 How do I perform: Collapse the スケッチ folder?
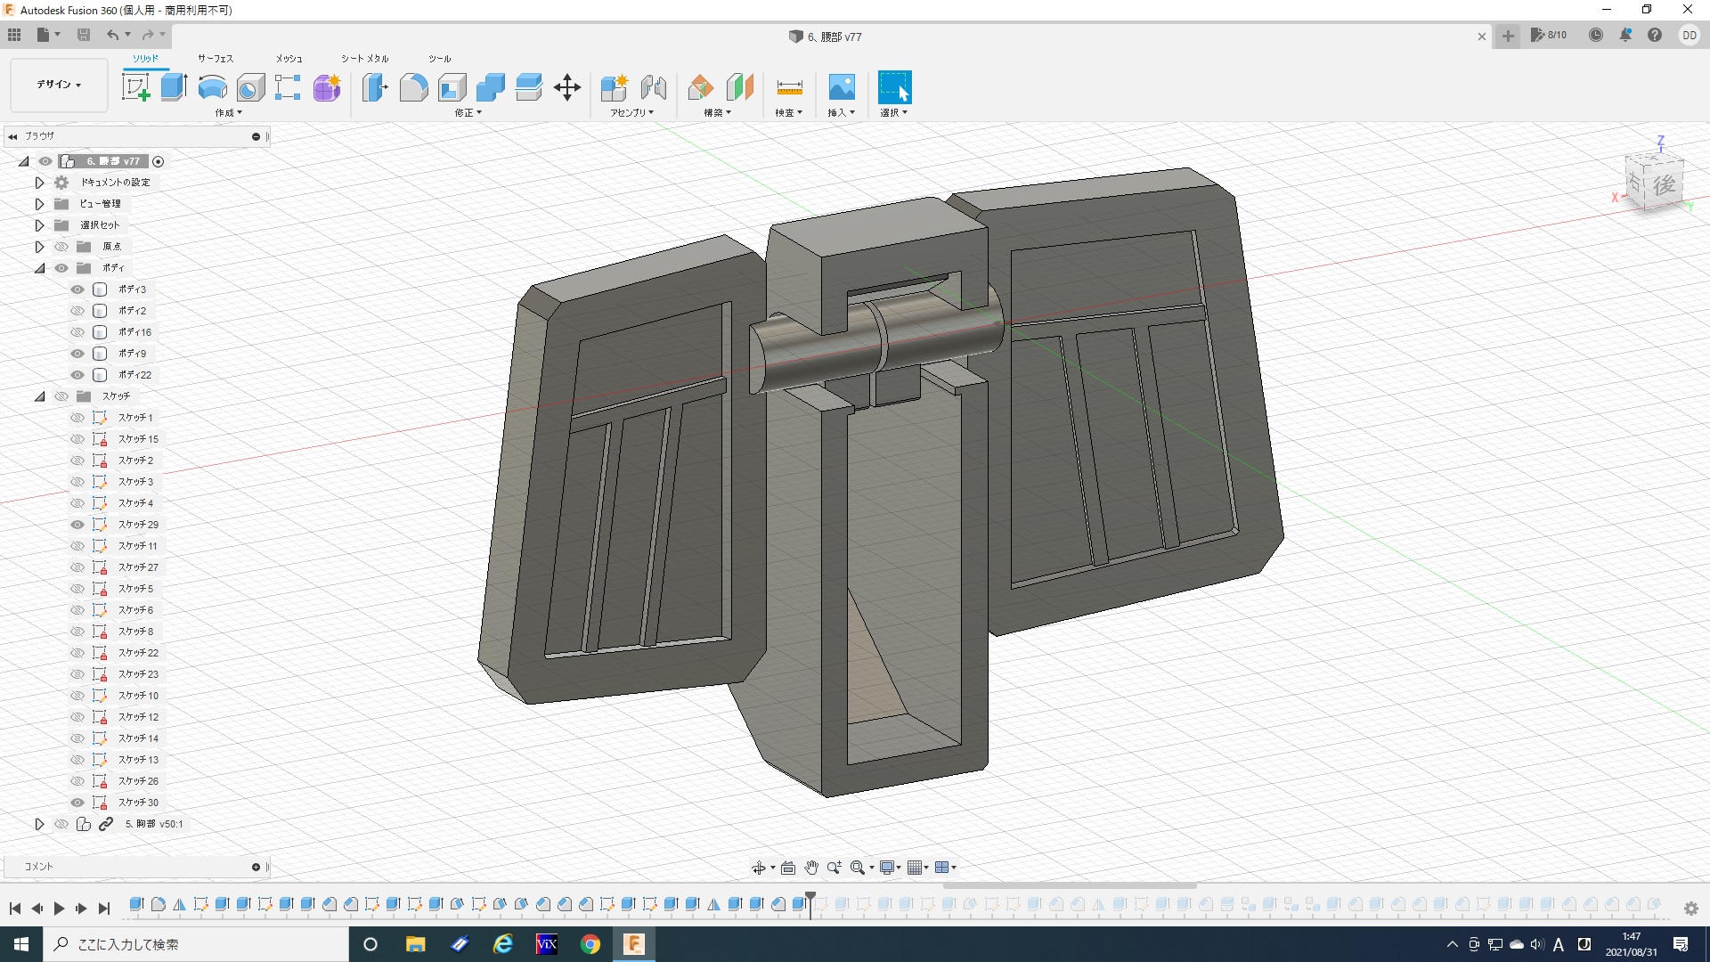tap(39, 396)
